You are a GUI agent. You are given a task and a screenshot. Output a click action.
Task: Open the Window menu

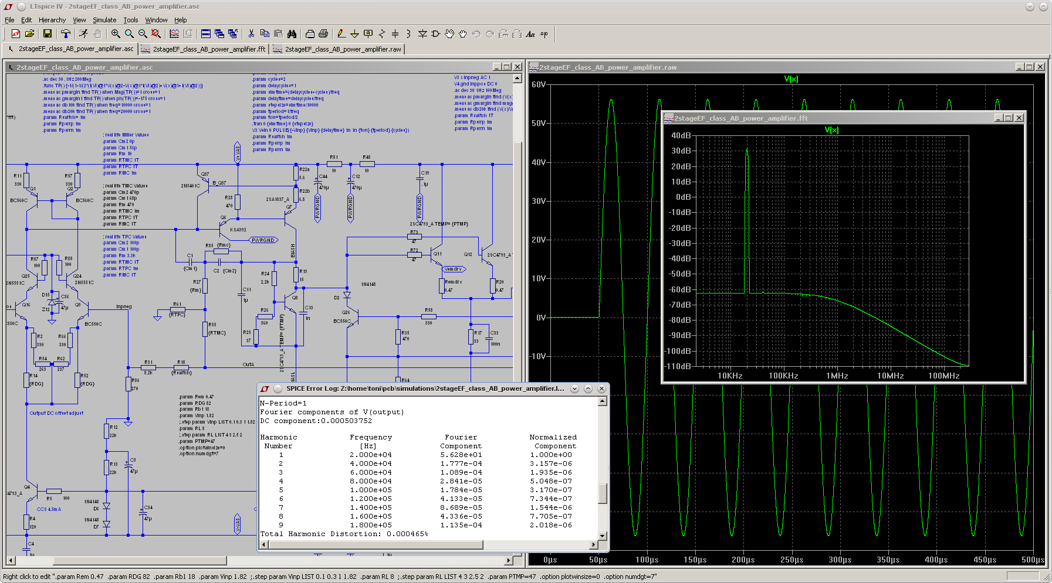(156, 20)
